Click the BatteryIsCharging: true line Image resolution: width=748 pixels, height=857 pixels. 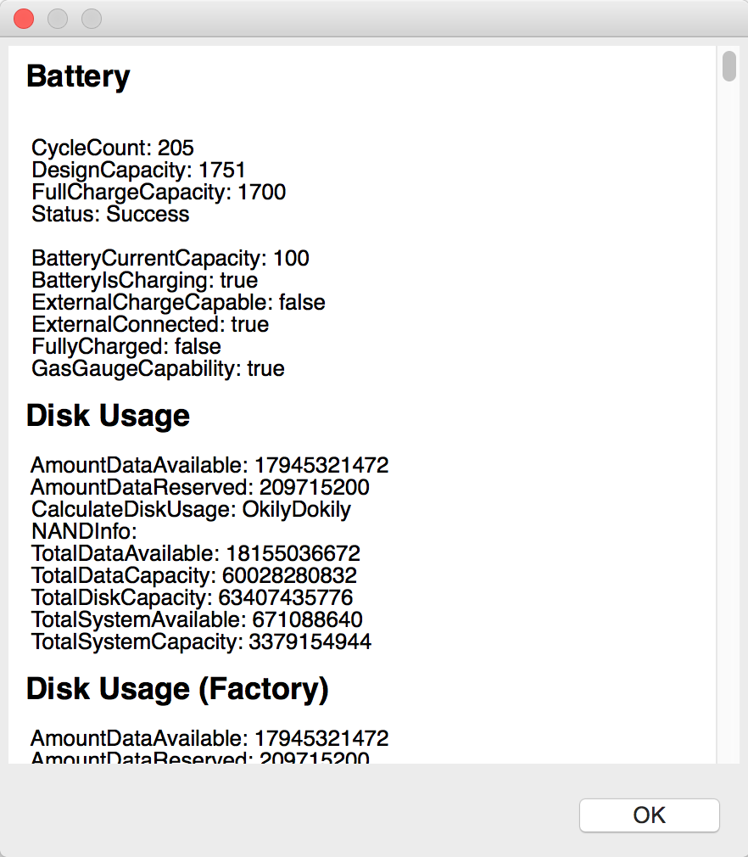144,280
